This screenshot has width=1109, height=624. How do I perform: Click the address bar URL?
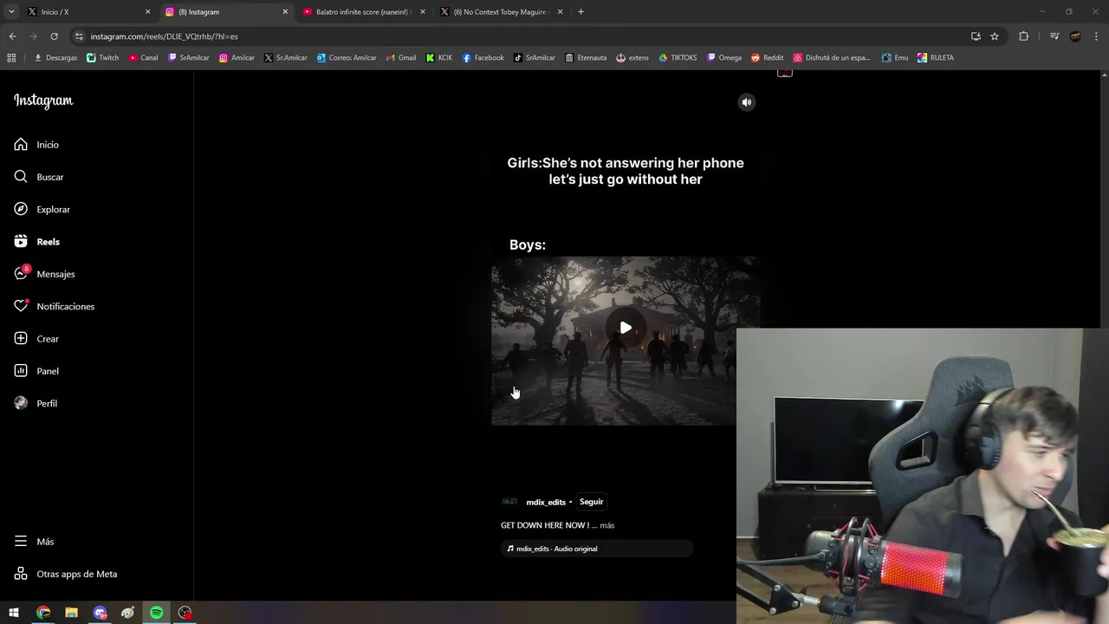point(165,36)
